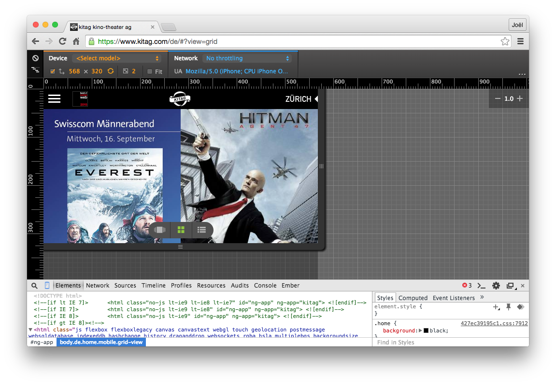Click the green padlock site info icon
Viewport: 556px width, 385px height.
91,41
